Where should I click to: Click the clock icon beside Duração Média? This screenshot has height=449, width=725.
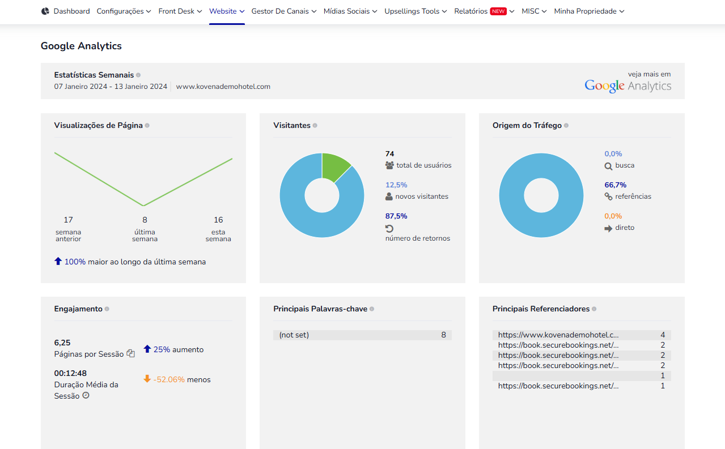pos(86,396)
